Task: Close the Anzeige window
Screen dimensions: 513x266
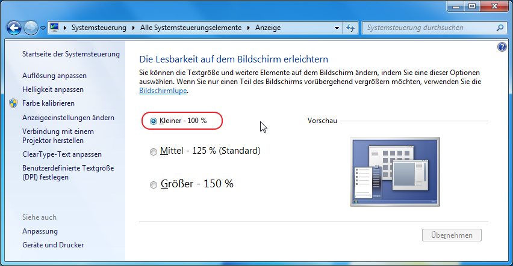Action: click(494, 6)
